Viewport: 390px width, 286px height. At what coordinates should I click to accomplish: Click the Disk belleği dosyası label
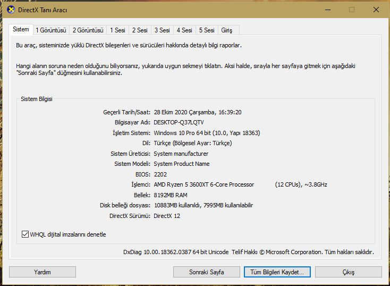pyautogui.click(x=125, y=205)
